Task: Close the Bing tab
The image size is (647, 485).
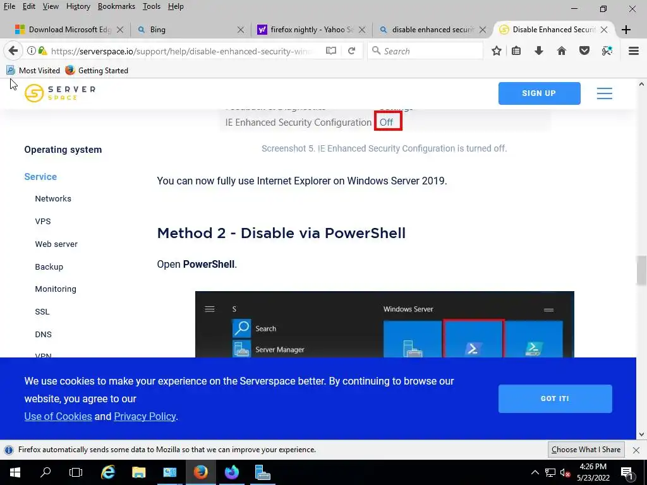Action: tap(241, 30)
